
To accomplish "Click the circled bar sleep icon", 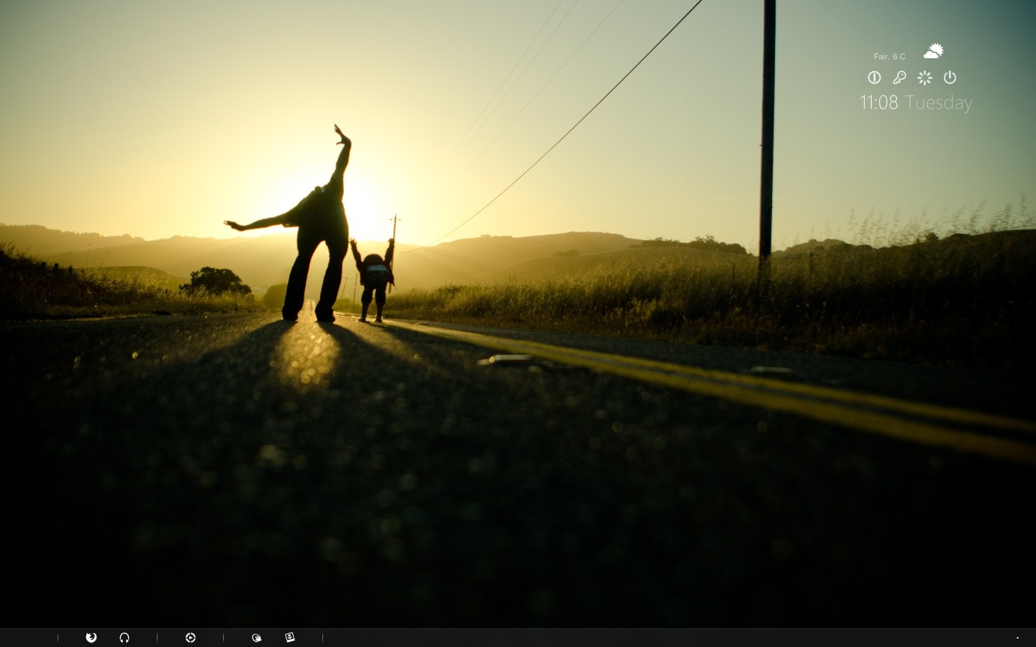I will coord(874,77).
